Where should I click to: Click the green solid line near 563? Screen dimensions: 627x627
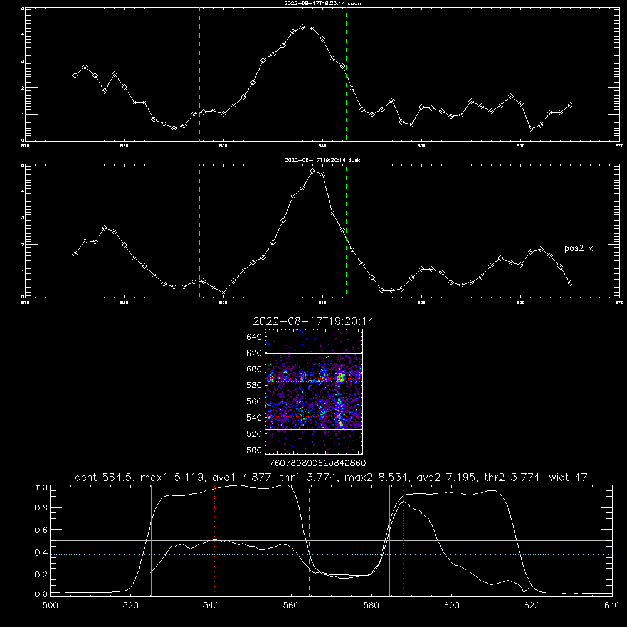click(x=302, y=540)
